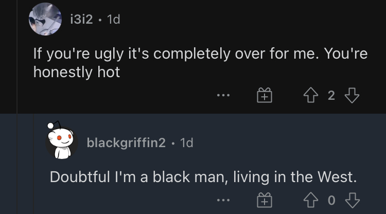Collapse the reply using the inner thread line

33,164
